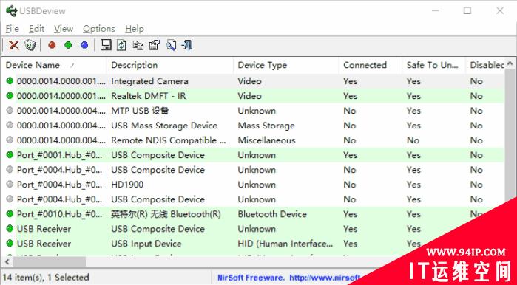Click green status dot of Bluetooth row
517x285 pixels.
pos(10,213)
